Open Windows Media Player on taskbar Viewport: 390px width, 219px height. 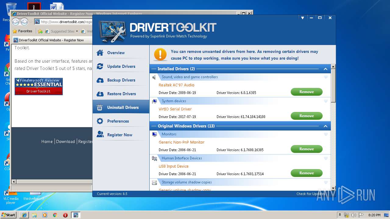[x=45, y=215]
